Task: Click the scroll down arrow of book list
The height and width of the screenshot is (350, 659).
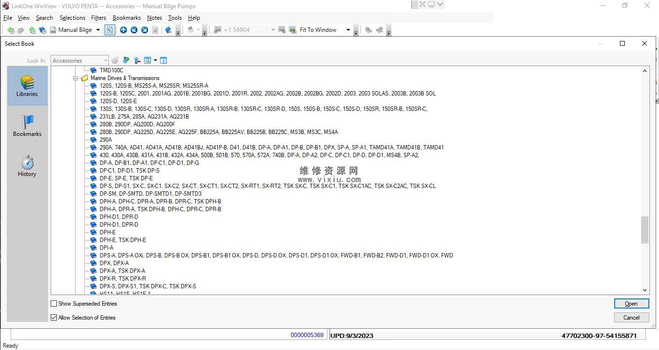Action: (x=645, y=290)
